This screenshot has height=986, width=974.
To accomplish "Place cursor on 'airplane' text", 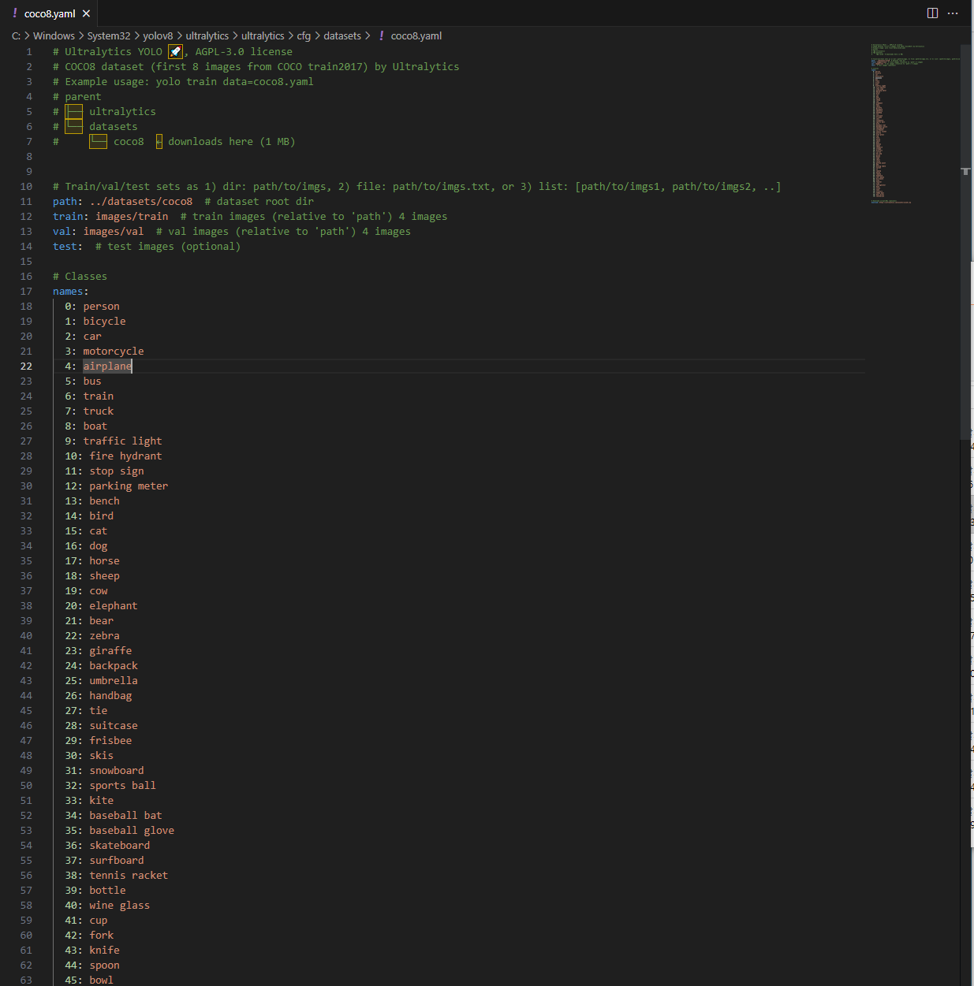I will [107, 366].
